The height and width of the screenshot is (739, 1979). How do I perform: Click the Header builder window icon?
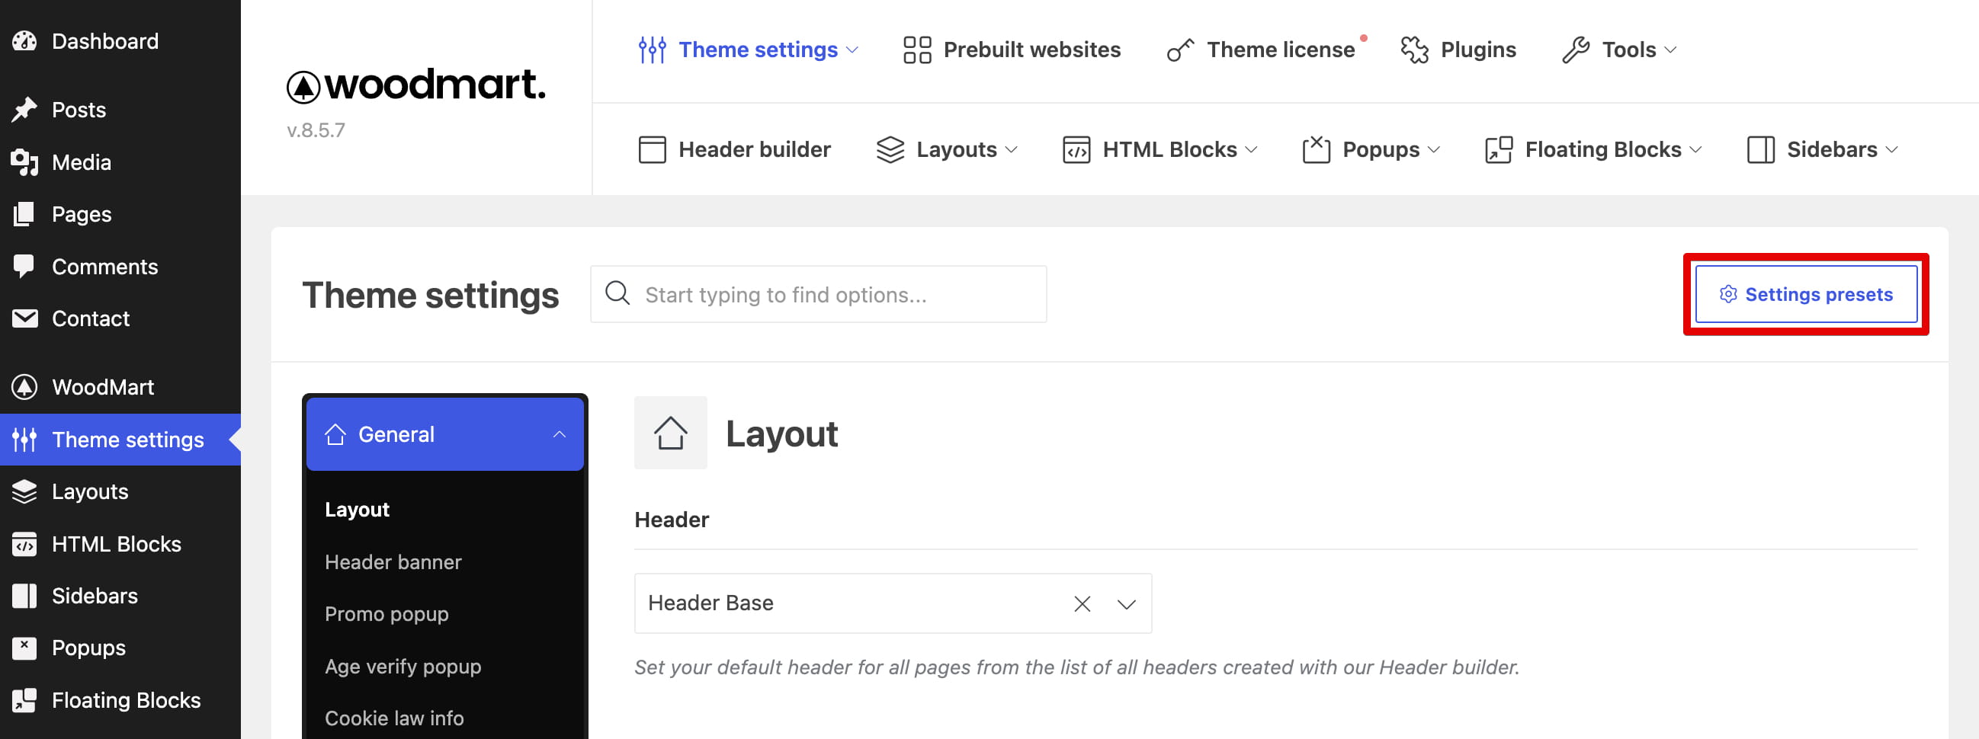[653, 149]
